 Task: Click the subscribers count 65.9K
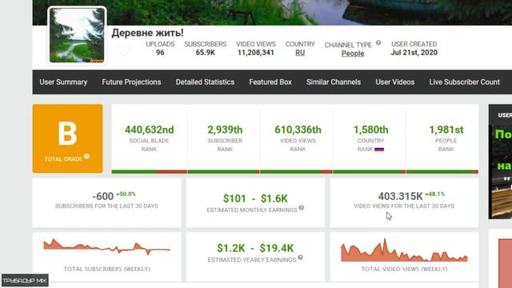click(206, 53)
